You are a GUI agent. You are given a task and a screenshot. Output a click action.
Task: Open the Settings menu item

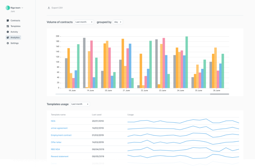pos(14,43)
